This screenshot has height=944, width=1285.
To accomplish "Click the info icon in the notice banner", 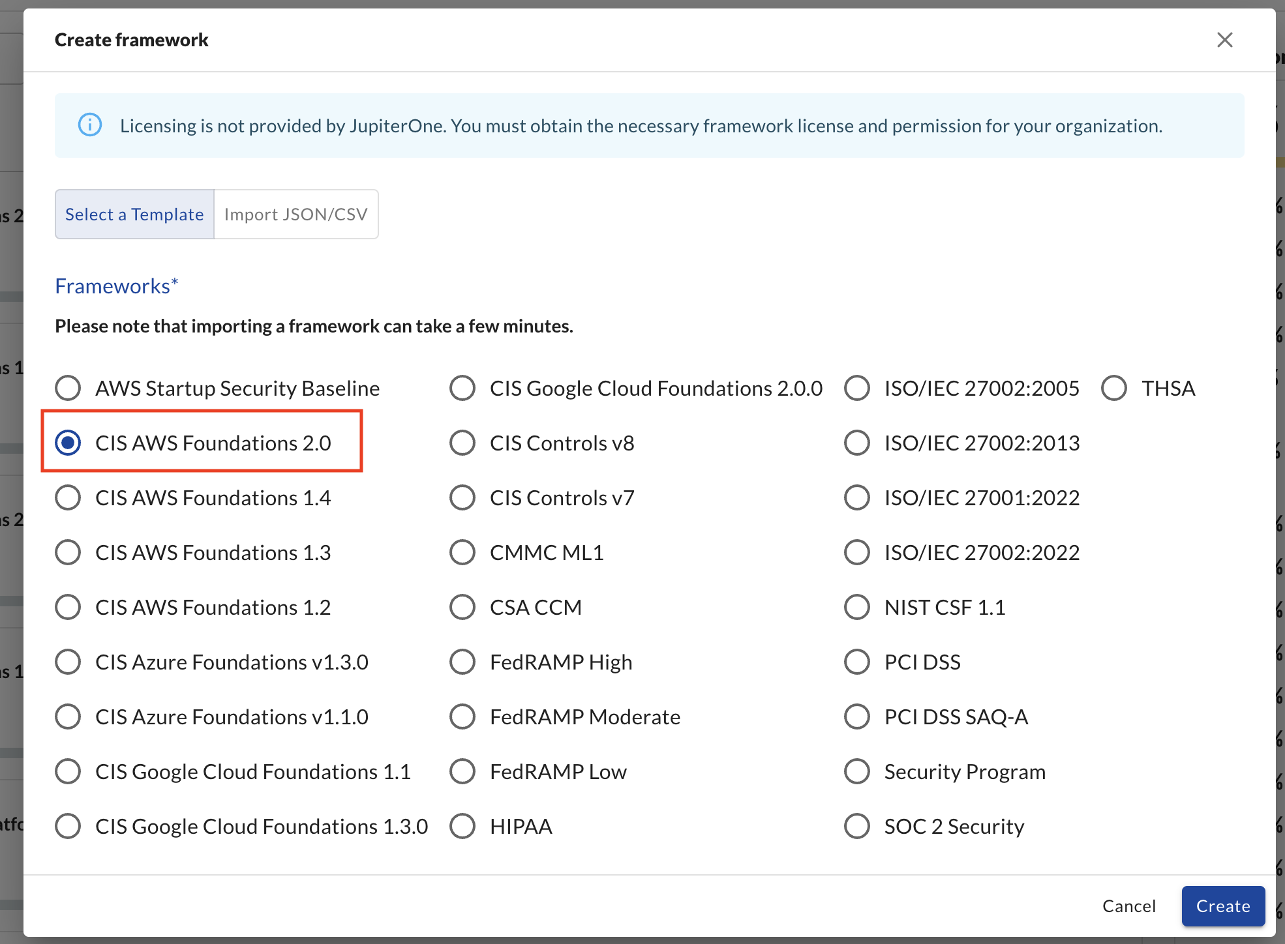I will coord(91,125).
